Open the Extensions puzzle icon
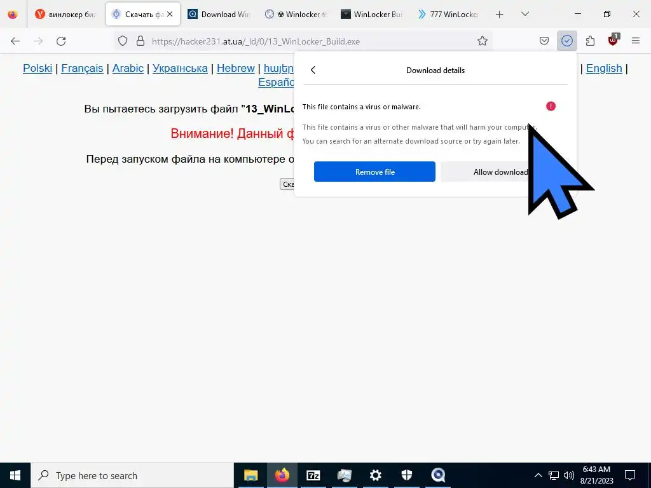651x488 pixels. 590,41
